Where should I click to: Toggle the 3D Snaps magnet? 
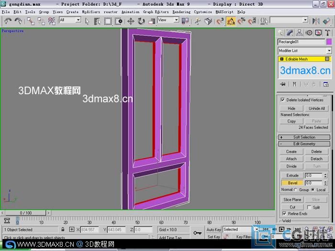tap(220, 21)
